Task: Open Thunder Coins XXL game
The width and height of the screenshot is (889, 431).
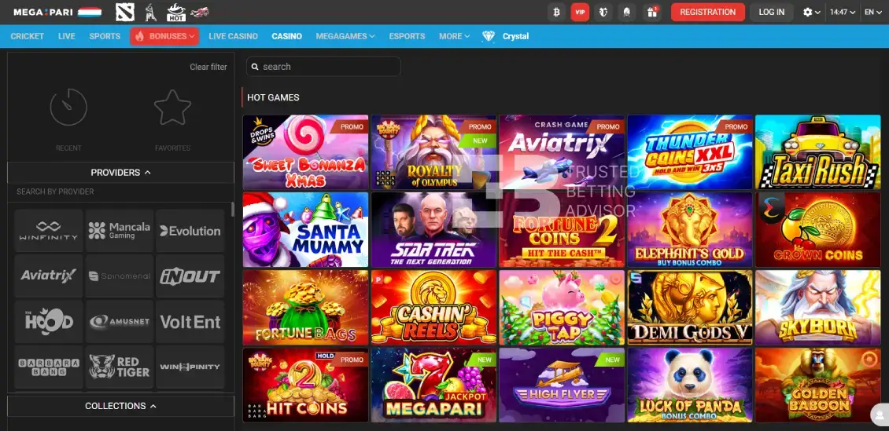Action: tap(690, 152)
